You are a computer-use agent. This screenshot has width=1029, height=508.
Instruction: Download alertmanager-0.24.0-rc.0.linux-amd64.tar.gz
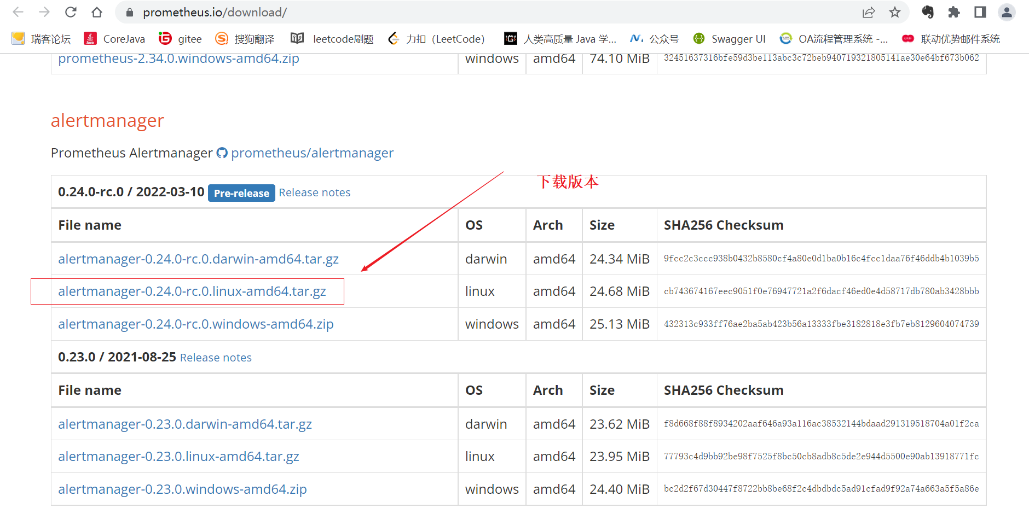pos(192,291)
